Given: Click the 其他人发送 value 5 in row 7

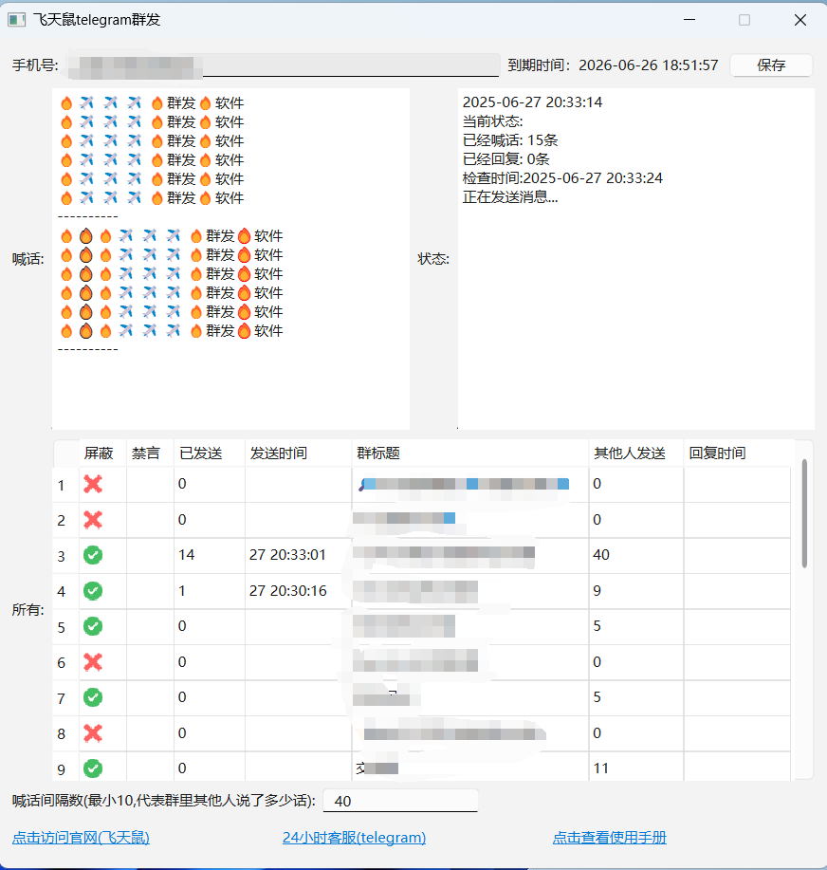Looking at the screenshot, I should tap(597, 697).
